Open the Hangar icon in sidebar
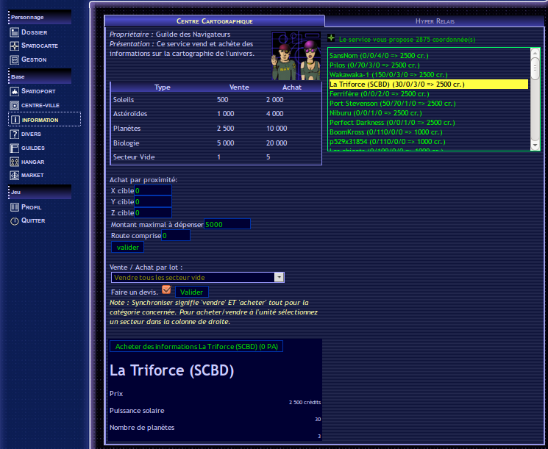Screen dimensions: 548x449 pos(14,162)
